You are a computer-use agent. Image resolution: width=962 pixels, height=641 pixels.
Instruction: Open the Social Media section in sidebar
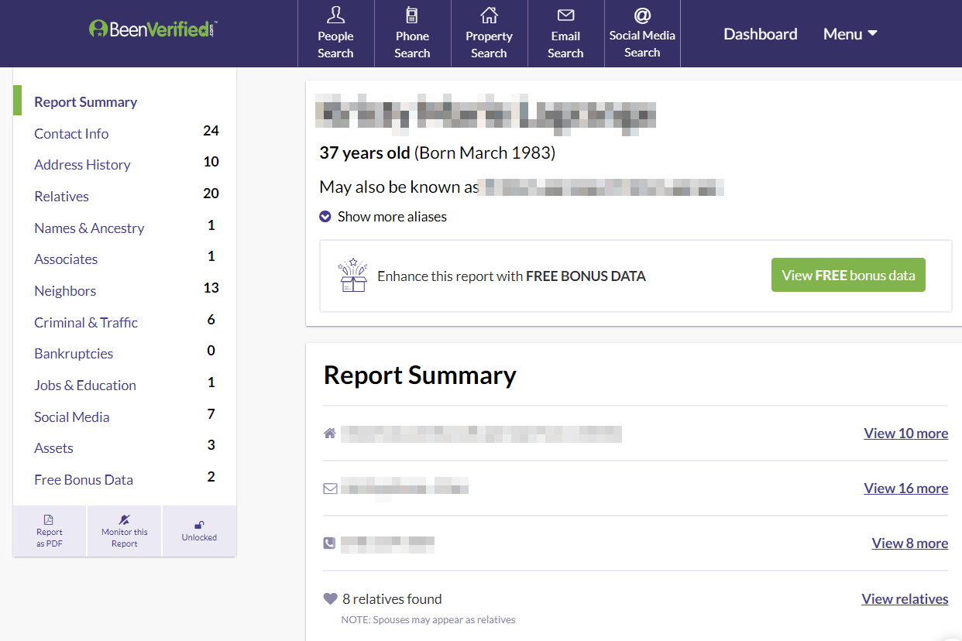71,416
